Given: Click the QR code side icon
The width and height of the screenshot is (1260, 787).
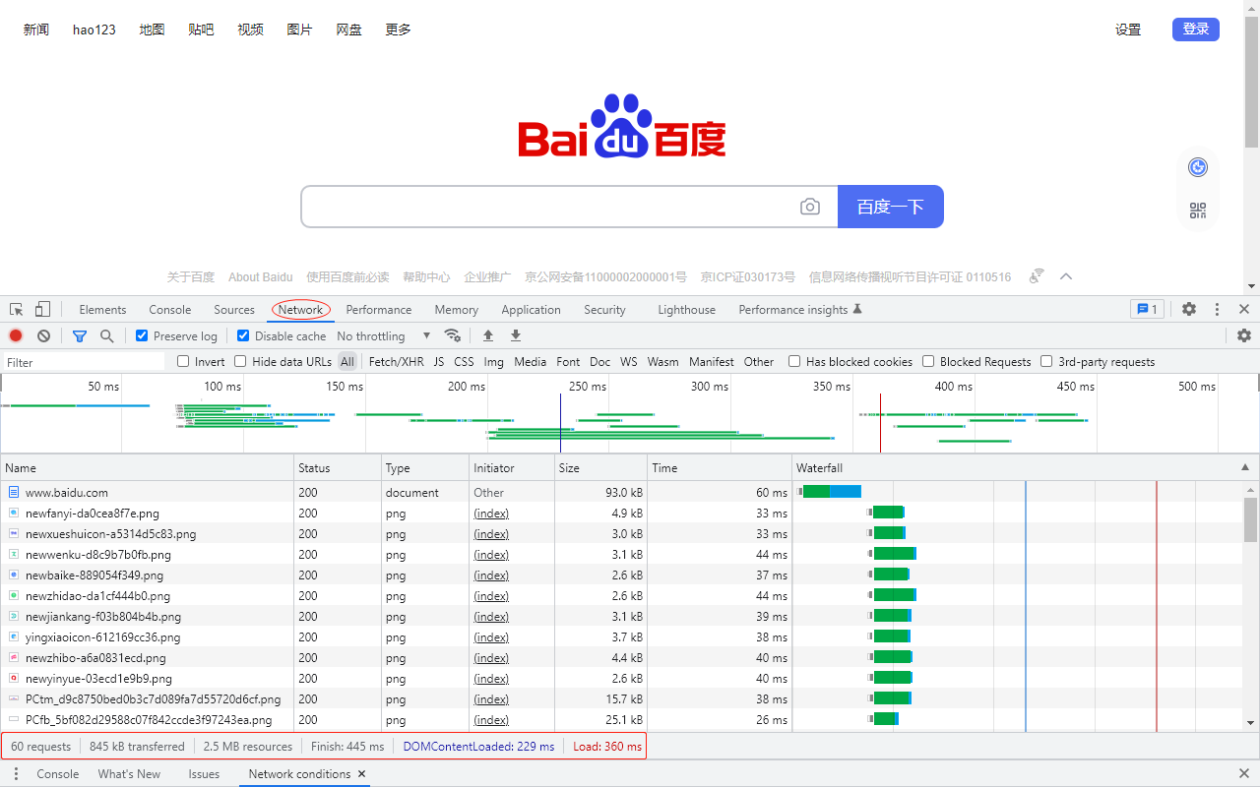Looking at the screenshot, I should pyautogui.click(x=1198, y=211).
